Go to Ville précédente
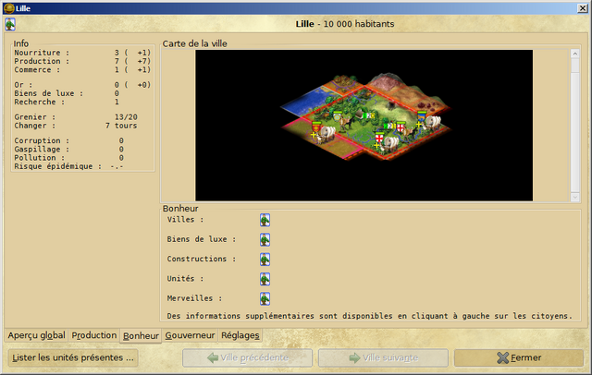The image size is (592, 375). [x=247, y=357]
